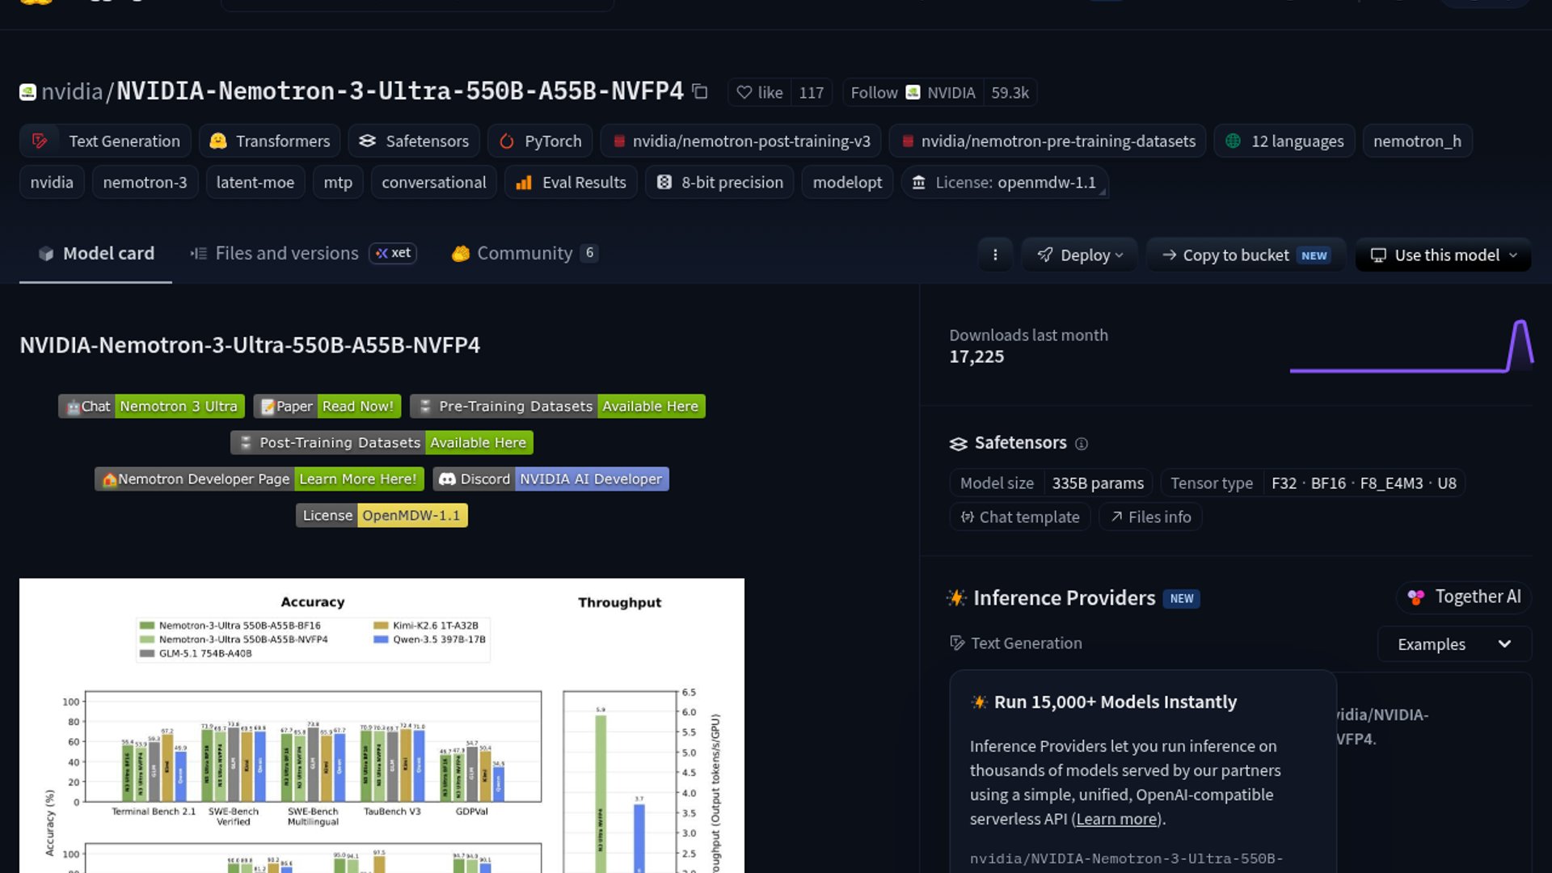Click the NEW badge beside Inference Providers

(1182, 599)
